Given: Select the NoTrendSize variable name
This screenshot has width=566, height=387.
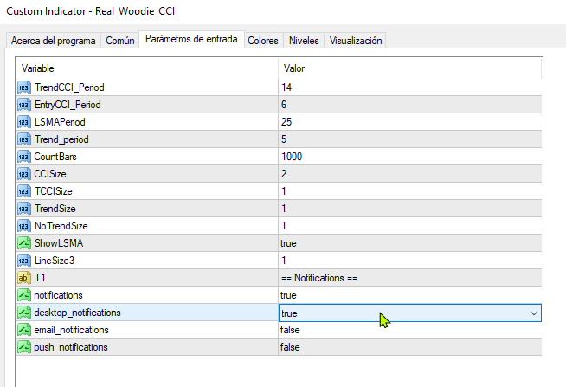Looking at the screenshot, I should 61,226.
